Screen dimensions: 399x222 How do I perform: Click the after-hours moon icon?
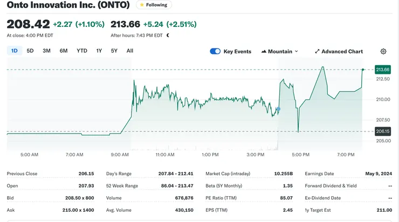pos(168,35)
